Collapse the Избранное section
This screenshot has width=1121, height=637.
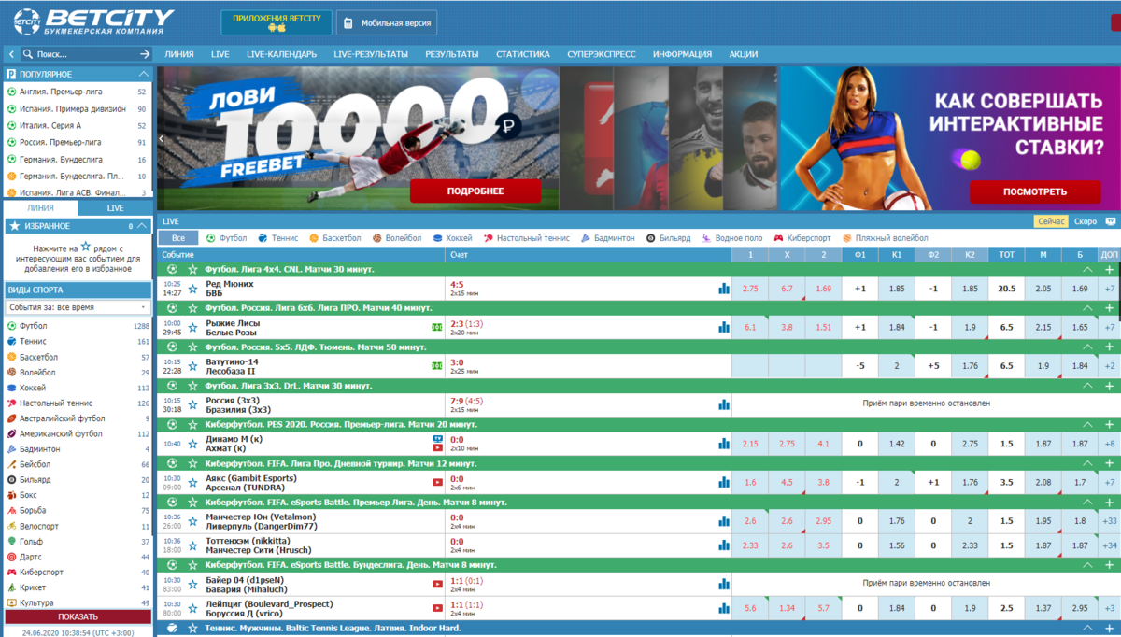pyautogui.click(x=142, y=226)
